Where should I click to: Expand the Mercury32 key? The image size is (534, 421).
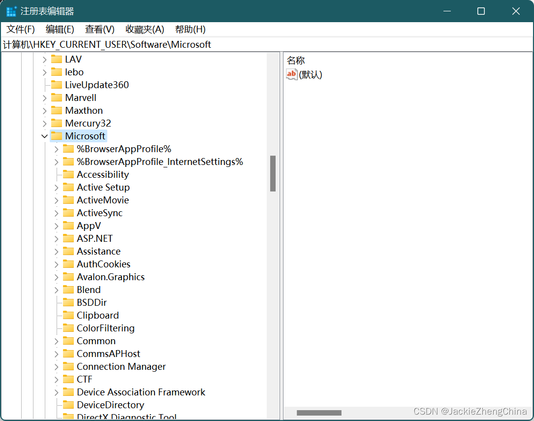coord(44,124)
